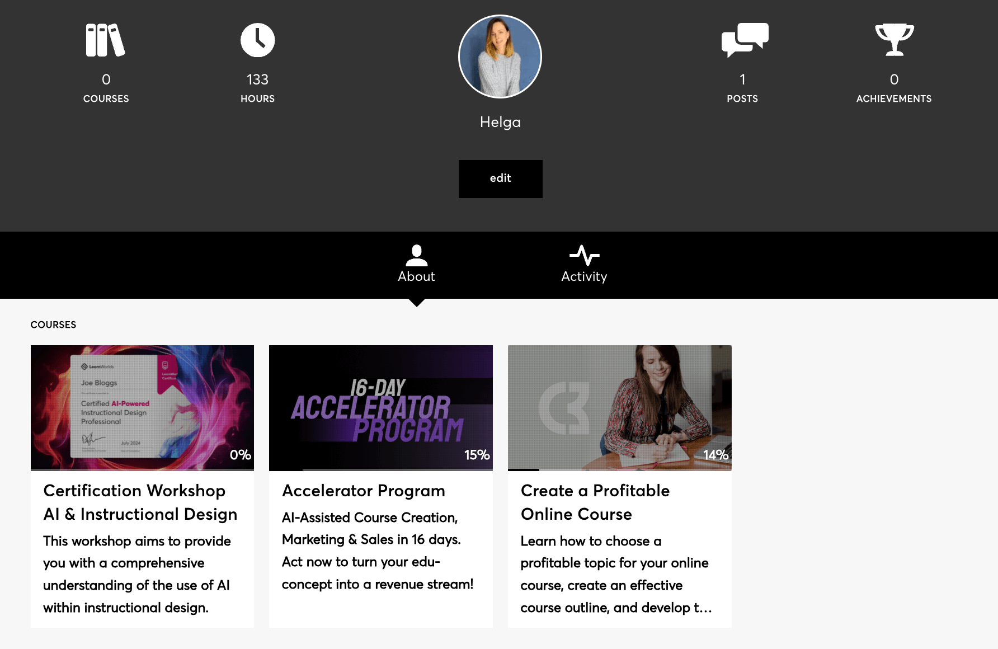This screenshot has height=649, width=998.
Task: Open the 16-Day Accelerator Program thumbnail
Action: (x=381, y=408)
